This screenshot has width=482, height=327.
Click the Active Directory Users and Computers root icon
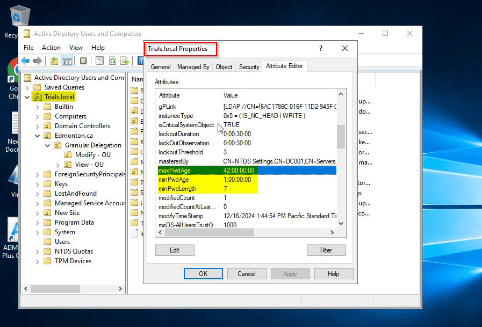tap(27, 78)
